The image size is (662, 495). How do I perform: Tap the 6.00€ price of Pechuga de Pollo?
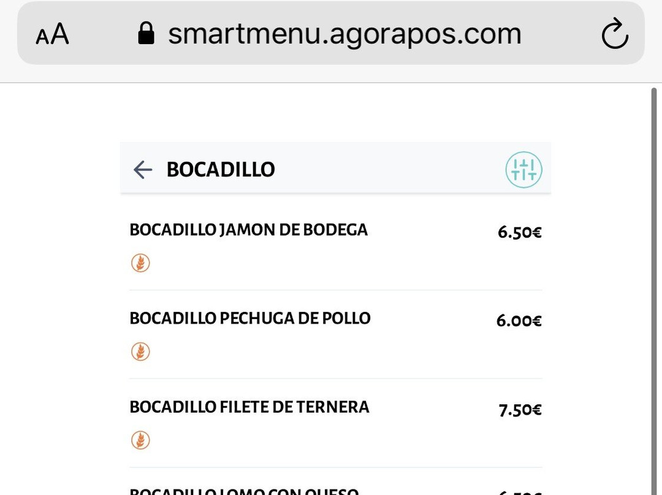[519, 321]
